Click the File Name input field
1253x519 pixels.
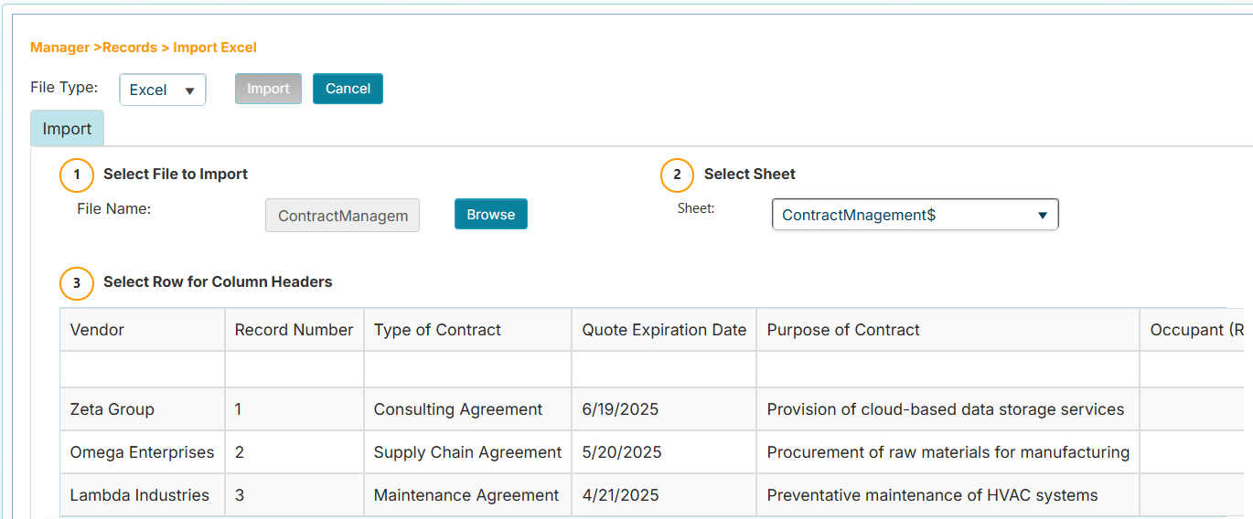342,216
